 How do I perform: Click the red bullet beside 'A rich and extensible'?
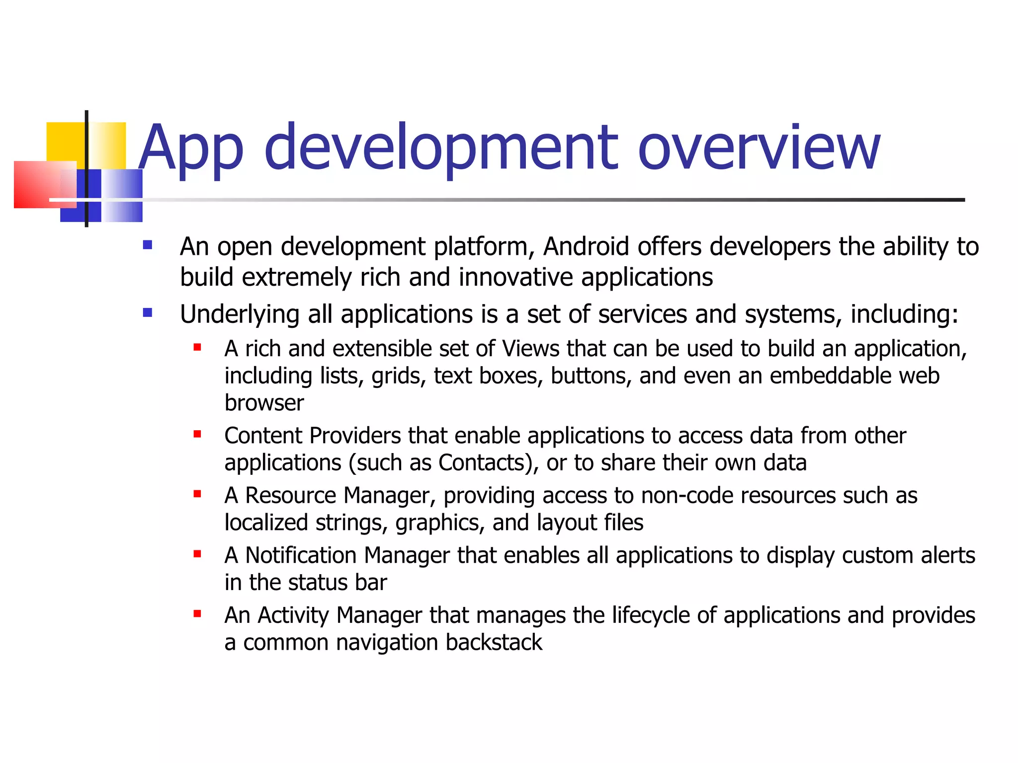[x=197, y=348]
